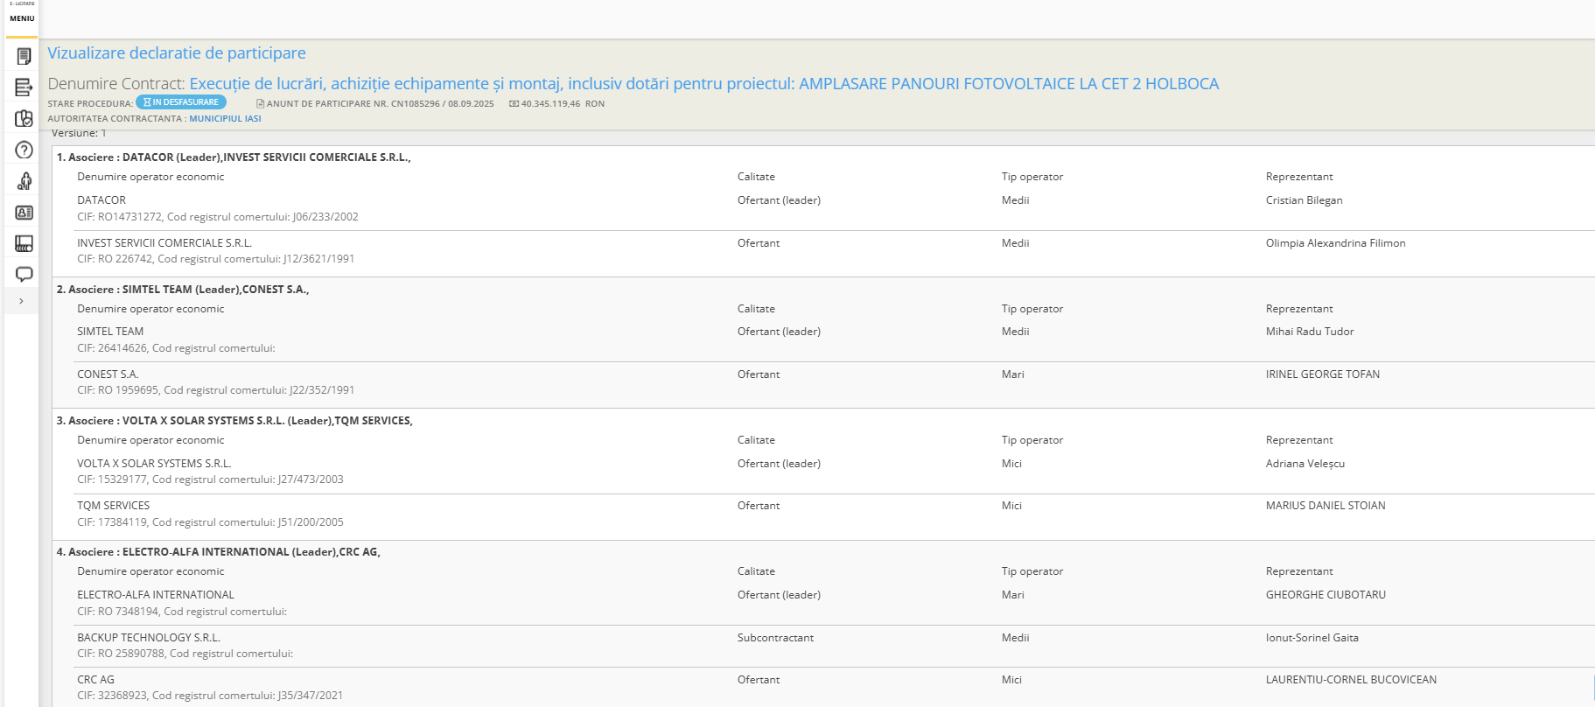
Task: Open the MENIU menu at top left
Action: tap(22, 18)
